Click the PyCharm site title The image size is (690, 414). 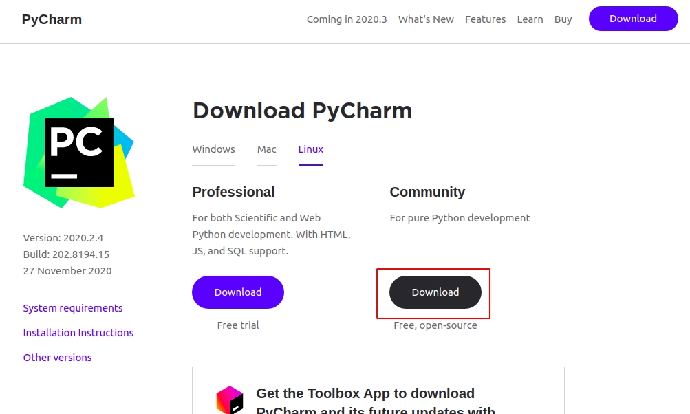coord(52,19)
